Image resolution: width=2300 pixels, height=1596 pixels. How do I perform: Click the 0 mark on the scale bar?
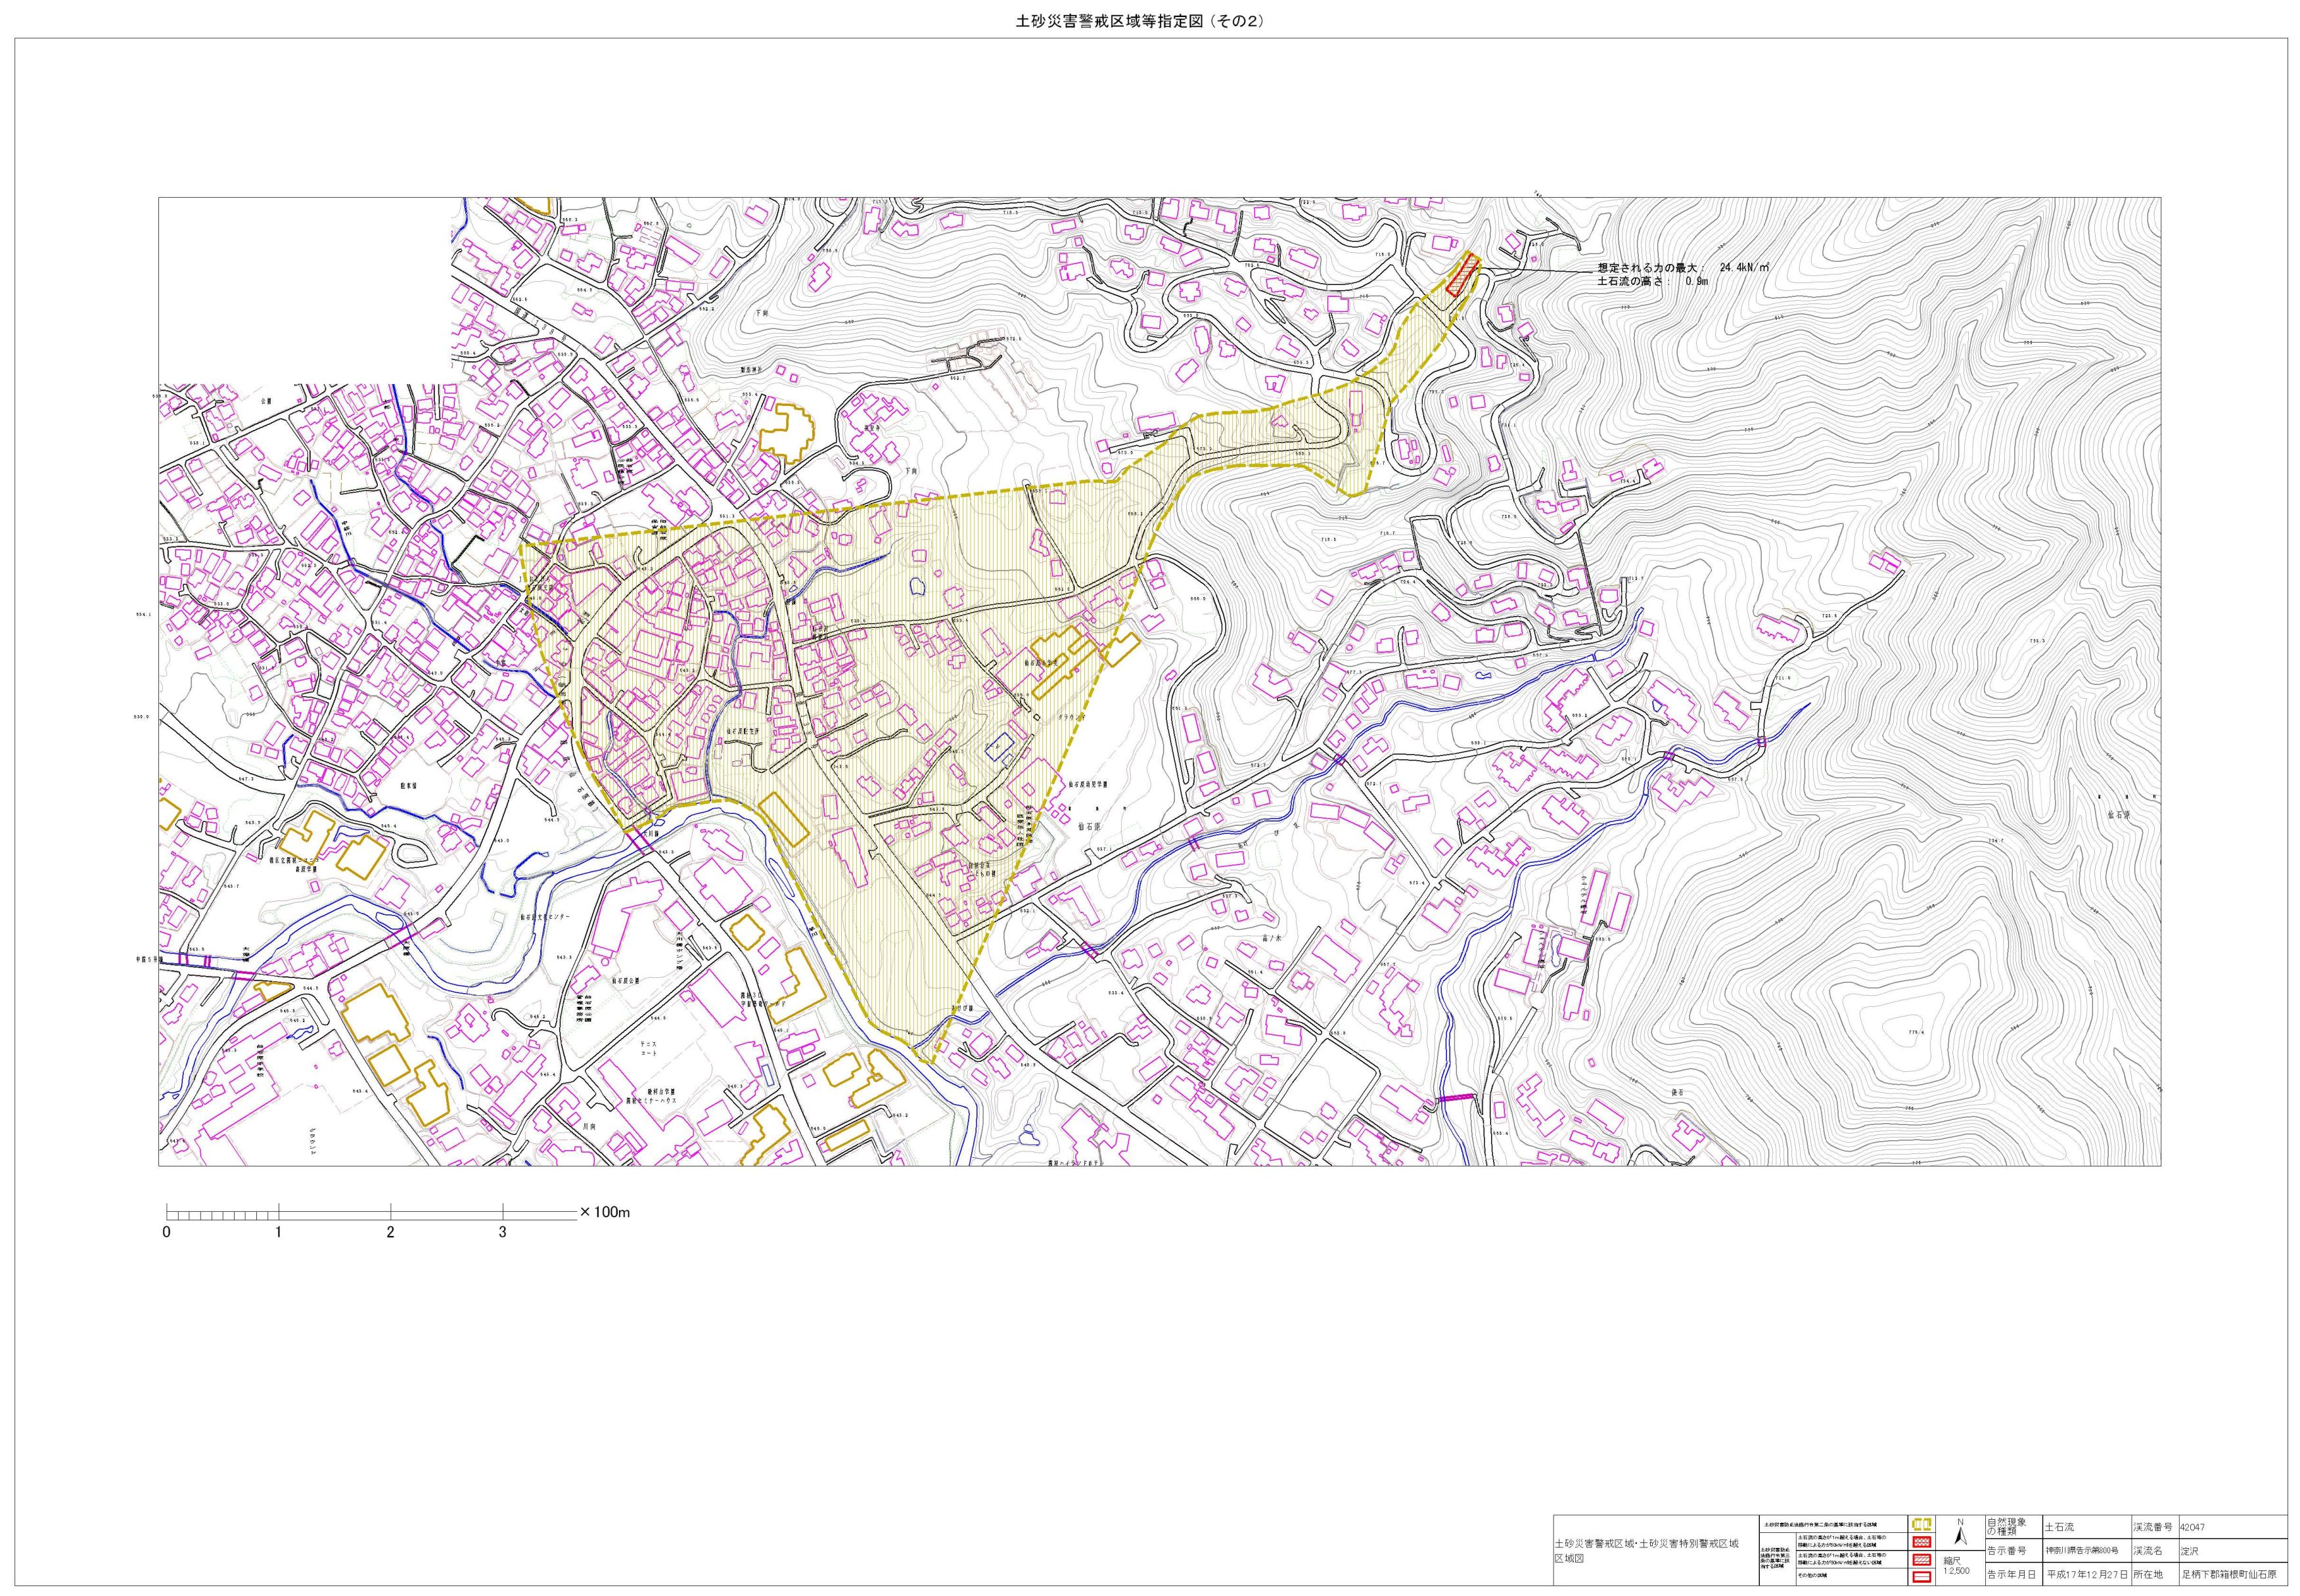point(166,1232)
